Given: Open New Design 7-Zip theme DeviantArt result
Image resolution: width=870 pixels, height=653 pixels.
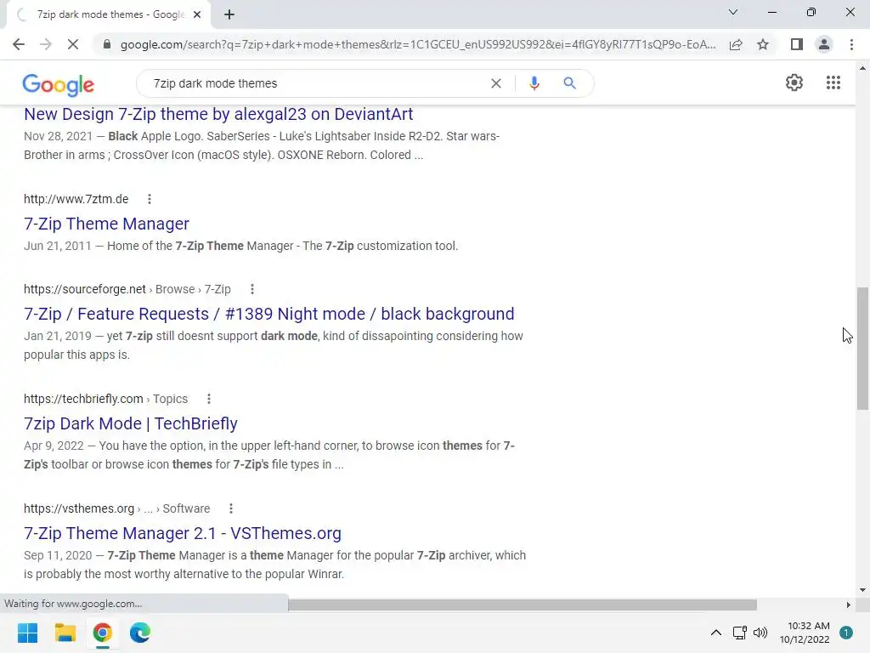Looking at the screenshot, I should pos(218,114).
